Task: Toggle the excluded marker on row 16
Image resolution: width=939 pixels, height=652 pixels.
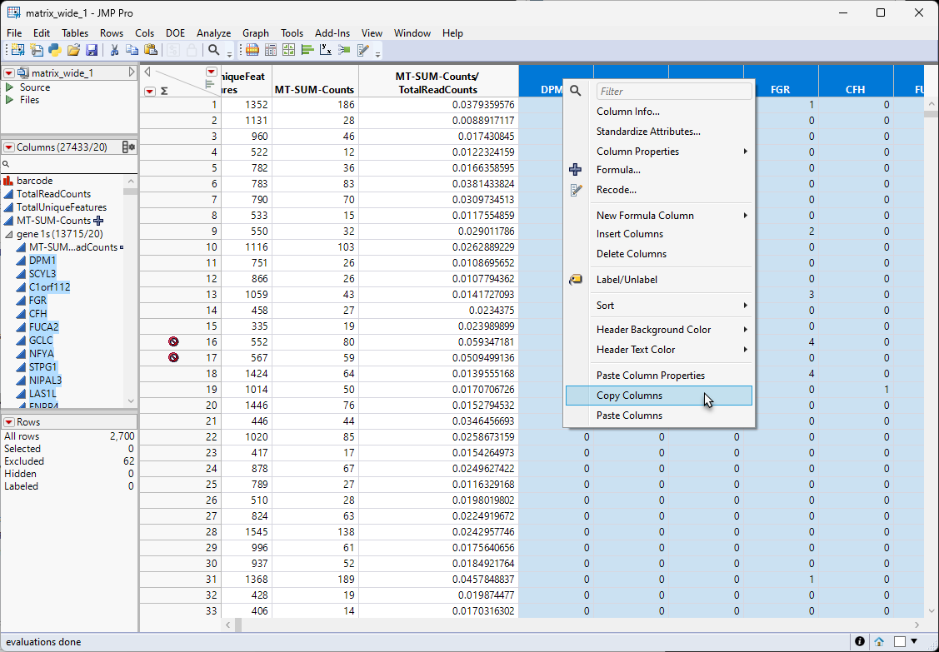Action: tap(173, 341)
